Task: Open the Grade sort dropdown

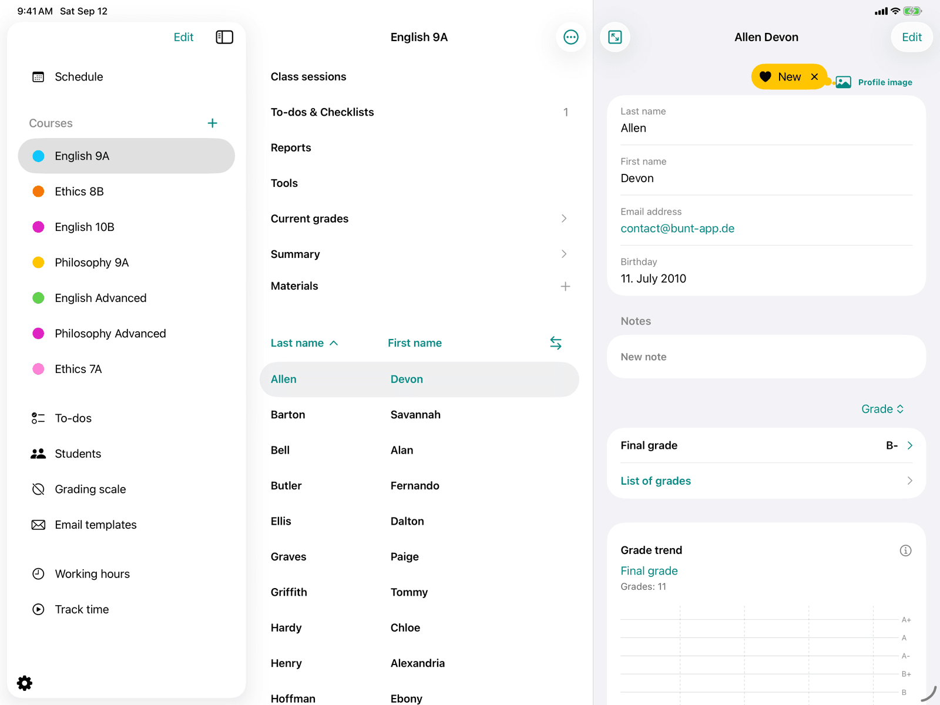Action: [x=882, y=409]
